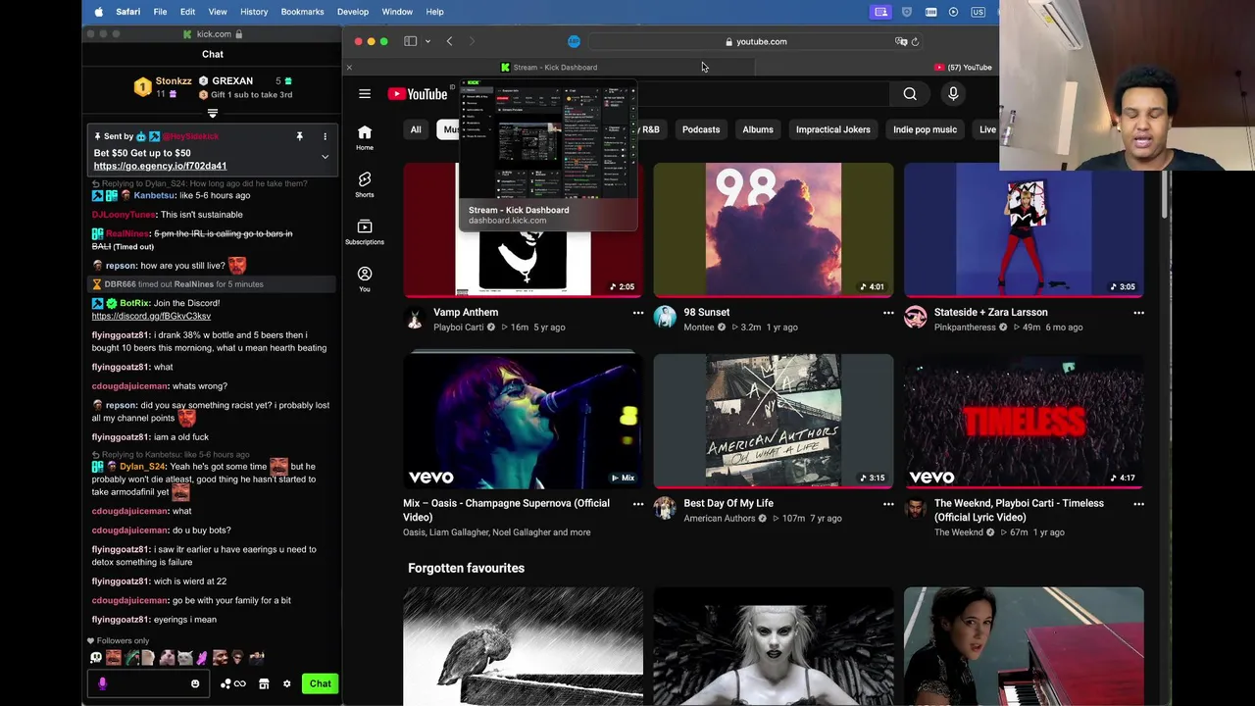Image resolution: width=1255 pixels, height=706 pixels.
Task: Open the Kick chat shop icon
Action: (x=264, y=683)
